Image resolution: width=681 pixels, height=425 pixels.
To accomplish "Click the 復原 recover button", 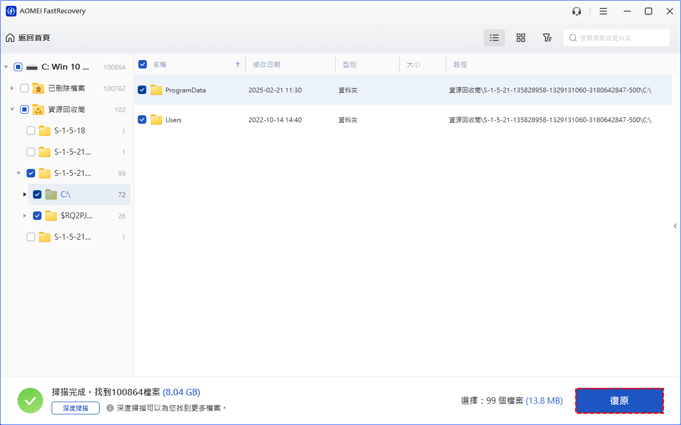I will coord(619,401).
